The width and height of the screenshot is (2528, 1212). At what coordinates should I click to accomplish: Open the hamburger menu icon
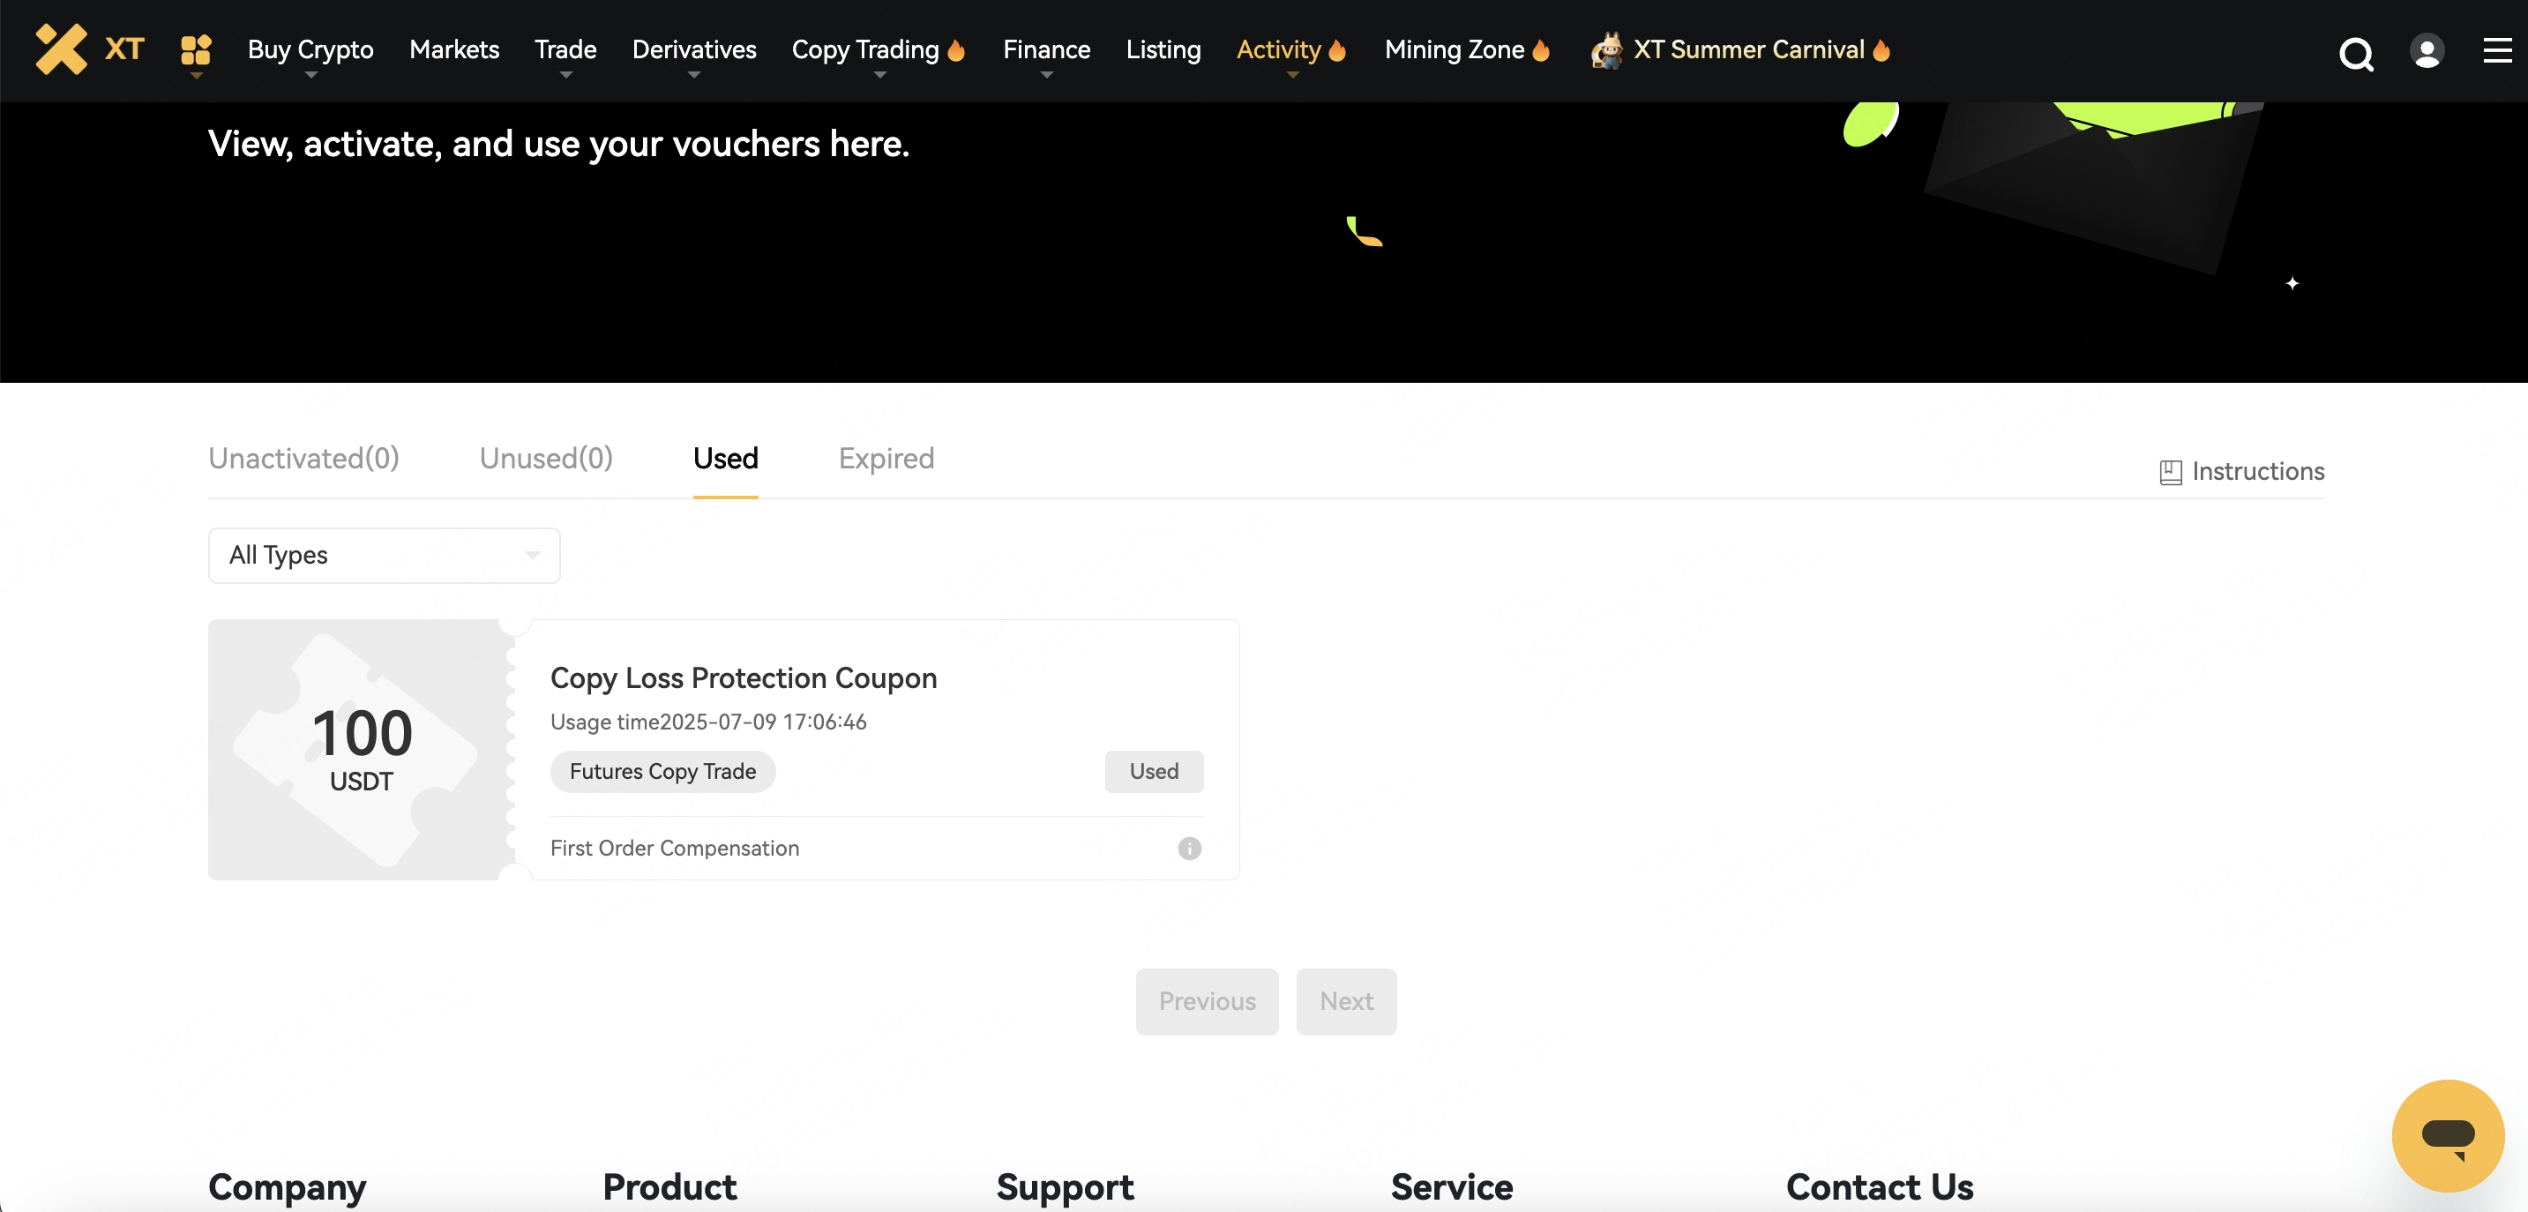[2496, 51]
